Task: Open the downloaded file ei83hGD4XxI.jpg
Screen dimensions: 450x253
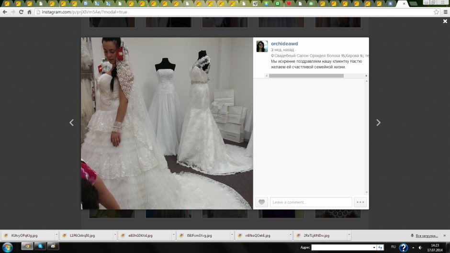Action: (140, 236)
